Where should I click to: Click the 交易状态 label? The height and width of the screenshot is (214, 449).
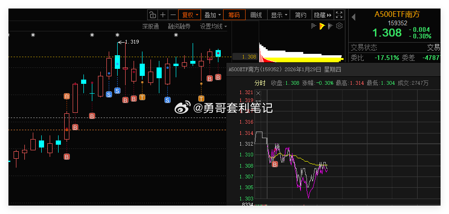tap(364, 47)
